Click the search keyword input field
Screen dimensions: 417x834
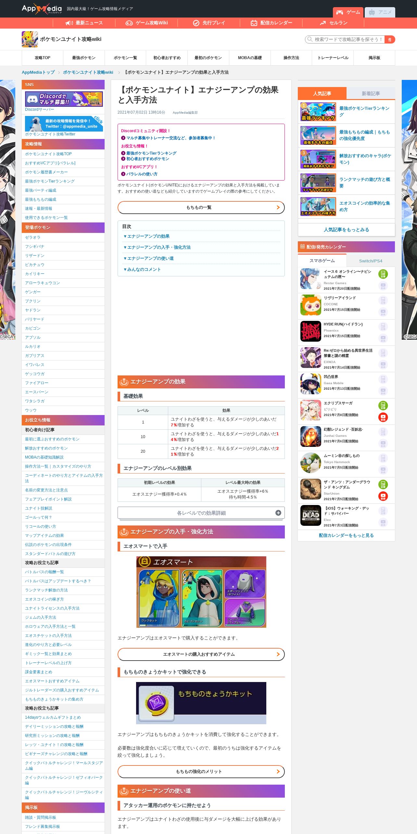345,39
